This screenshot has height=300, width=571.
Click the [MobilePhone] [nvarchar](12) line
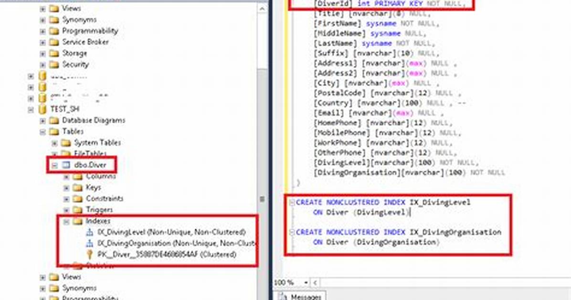(x=388, y=133)
